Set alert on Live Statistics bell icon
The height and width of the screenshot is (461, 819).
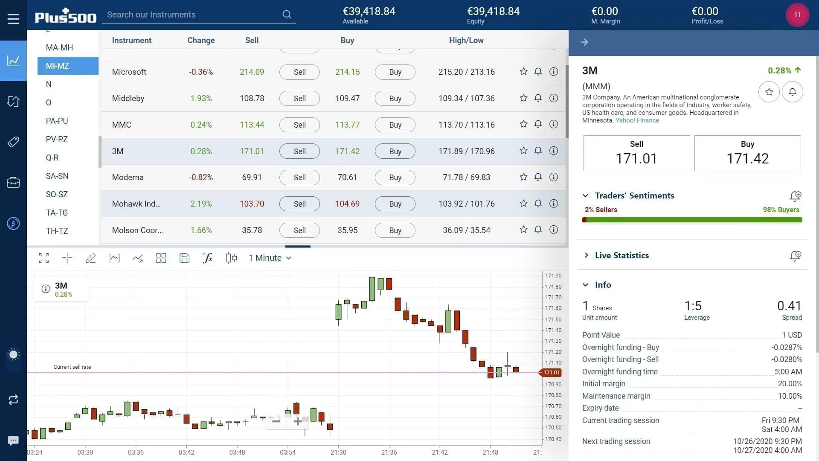[795, 256]
